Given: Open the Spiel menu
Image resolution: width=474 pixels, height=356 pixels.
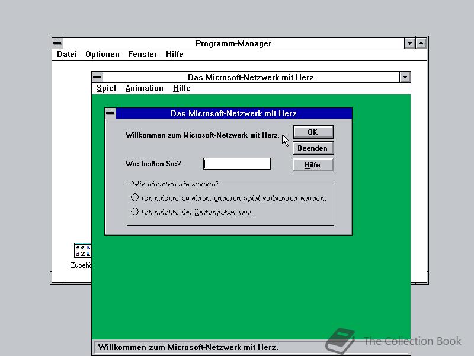Looking at the screenshot, I should pyautogui.click(x=107, y=88).
